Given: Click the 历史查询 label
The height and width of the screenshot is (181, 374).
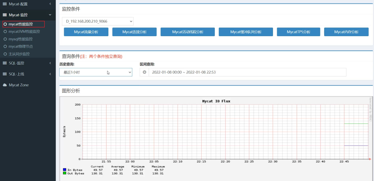Looking at the screenshot, I should coord(67,64).
